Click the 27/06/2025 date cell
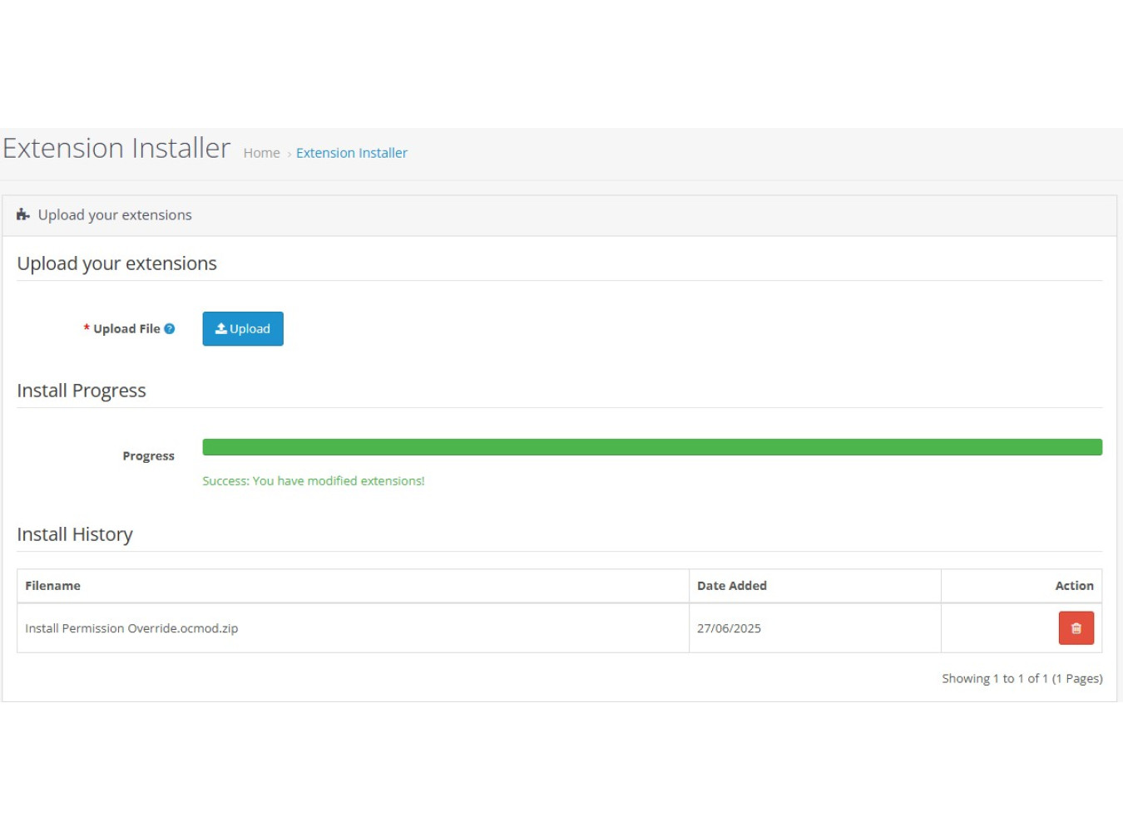Image resolution: width=1123 pixels, height=831 pixels. [x=729, y=628]
